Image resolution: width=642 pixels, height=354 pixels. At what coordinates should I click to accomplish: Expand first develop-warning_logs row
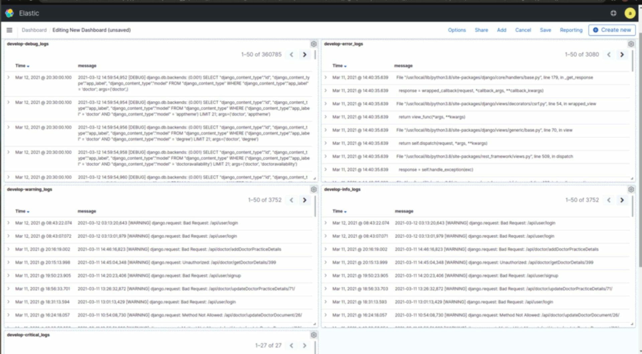click(8, 223)
